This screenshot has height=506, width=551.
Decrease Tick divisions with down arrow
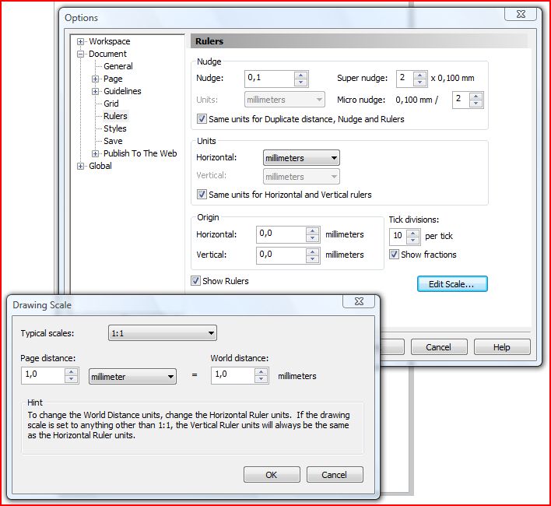(413, 241)
